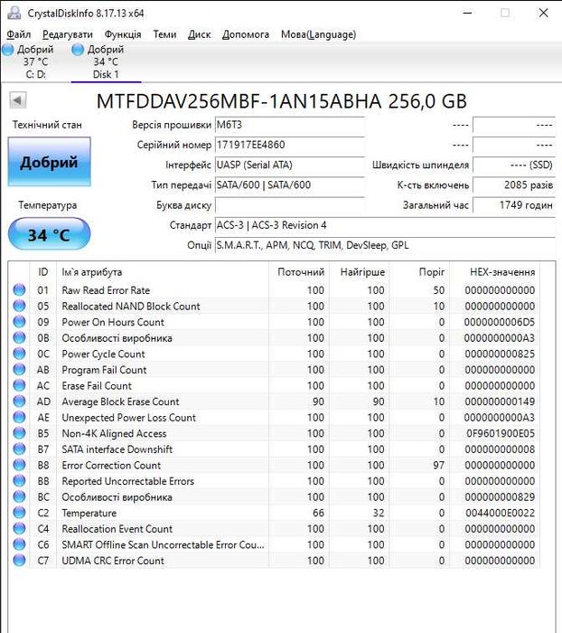Click status orb for Non-4K Aligned Access

point(19,433)
